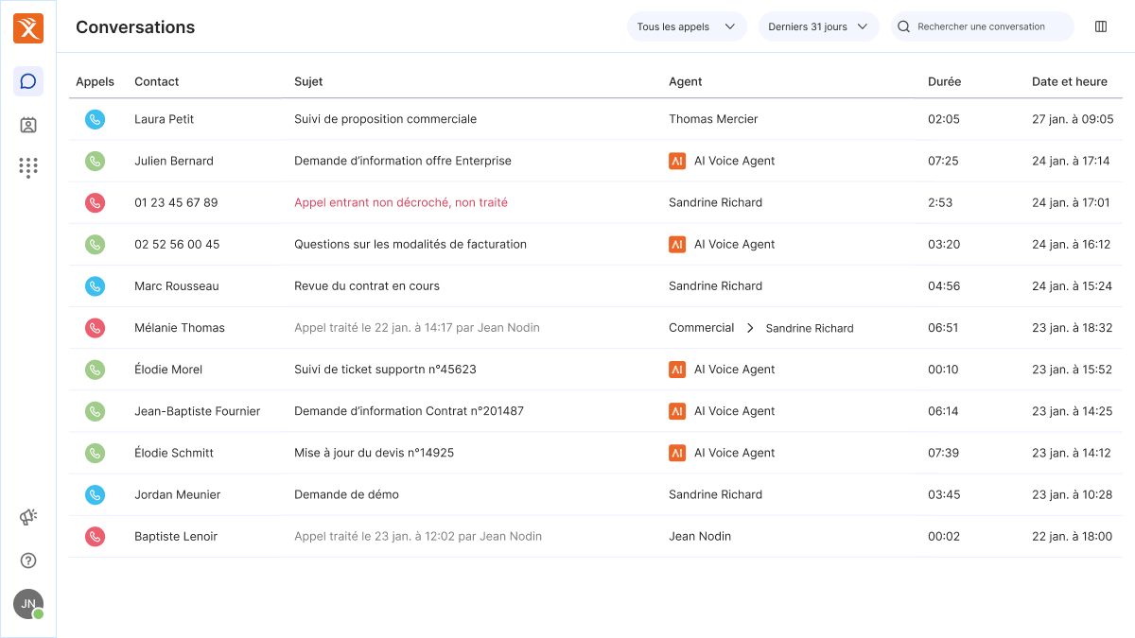Open the help question mark icon
1135x638 pixels.
click(28, 560)
